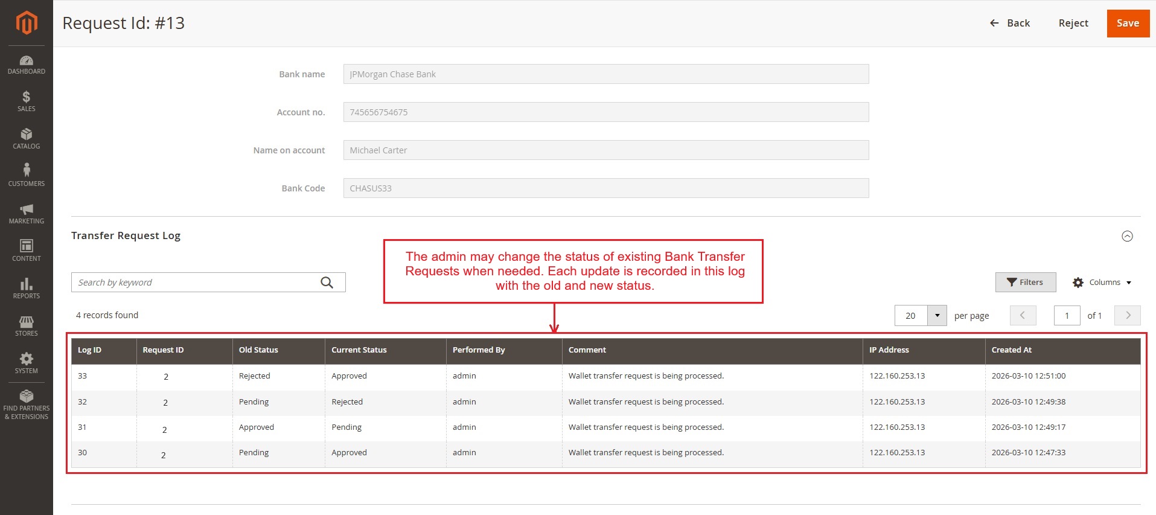
Task: Collapse the Transfer Request Log section
Action: 1126,236
